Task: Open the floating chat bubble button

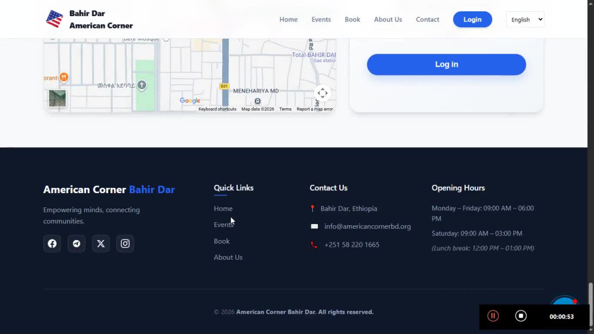Action: pyautogui.click(x=564, y=300)
